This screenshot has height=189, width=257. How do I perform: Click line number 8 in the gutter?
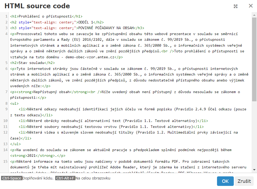6,103
